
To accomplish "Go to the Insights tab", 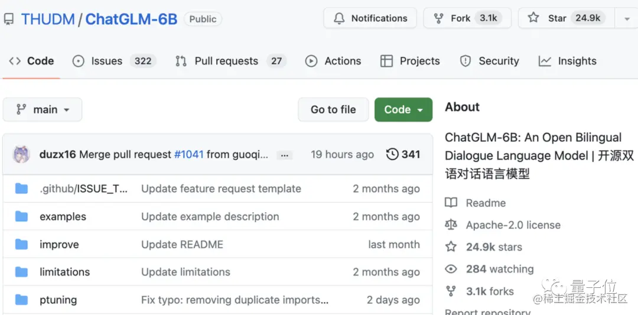I will click(x=568, y=61).
